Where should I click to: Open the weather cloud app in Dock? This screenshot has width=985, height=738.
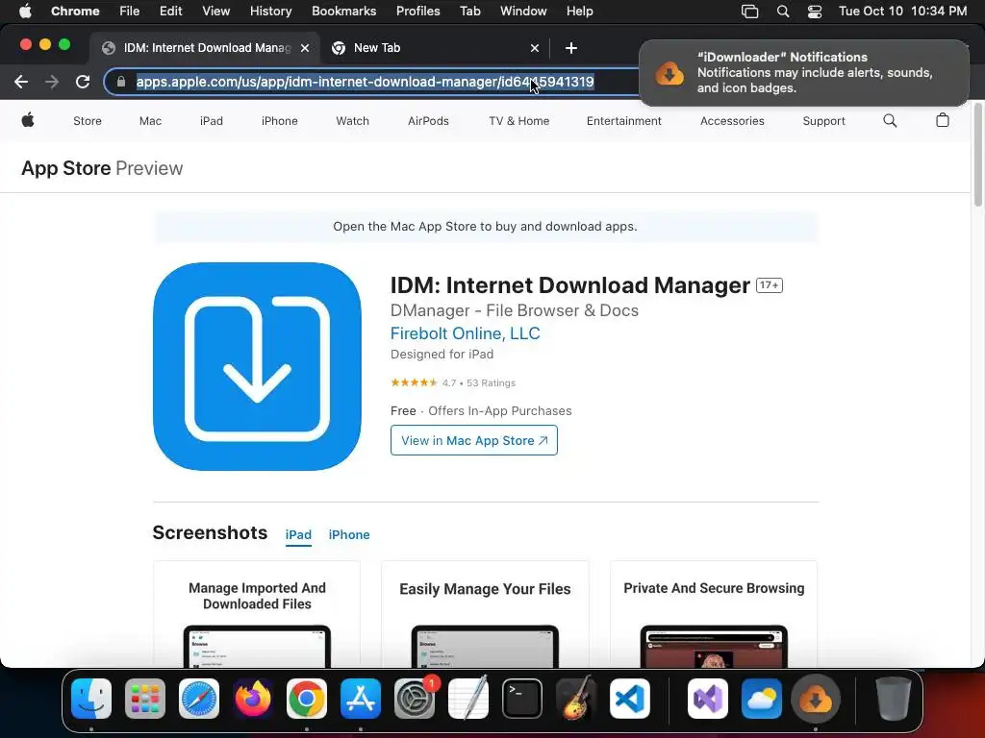[762, 699]
